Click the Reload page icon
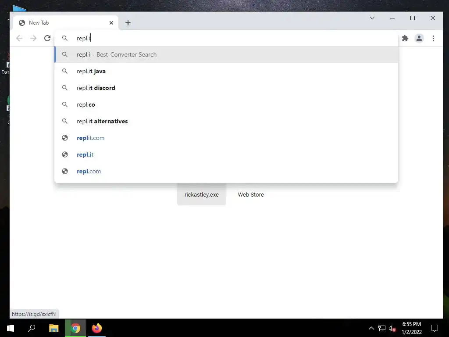This screenshot has width=449, height=337. coord(47,38)
